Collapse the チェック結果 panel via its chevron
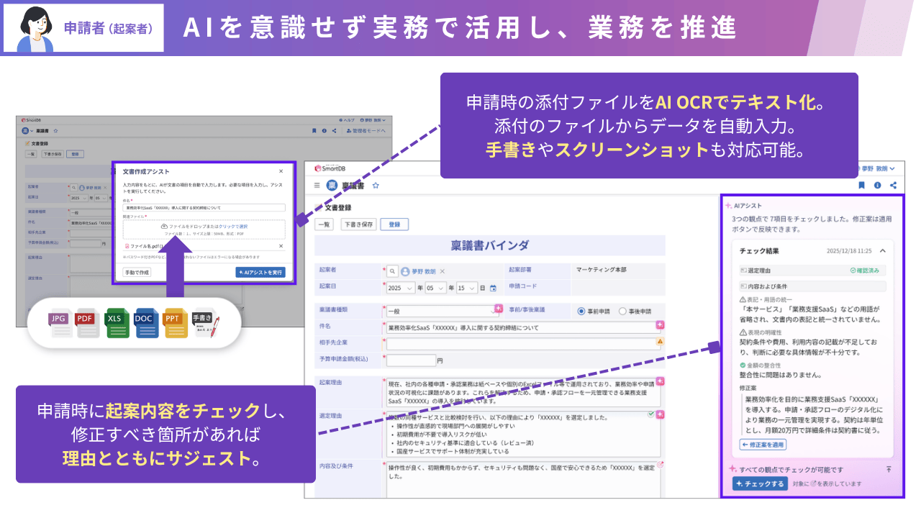921x518 pixels. [882, 250]
